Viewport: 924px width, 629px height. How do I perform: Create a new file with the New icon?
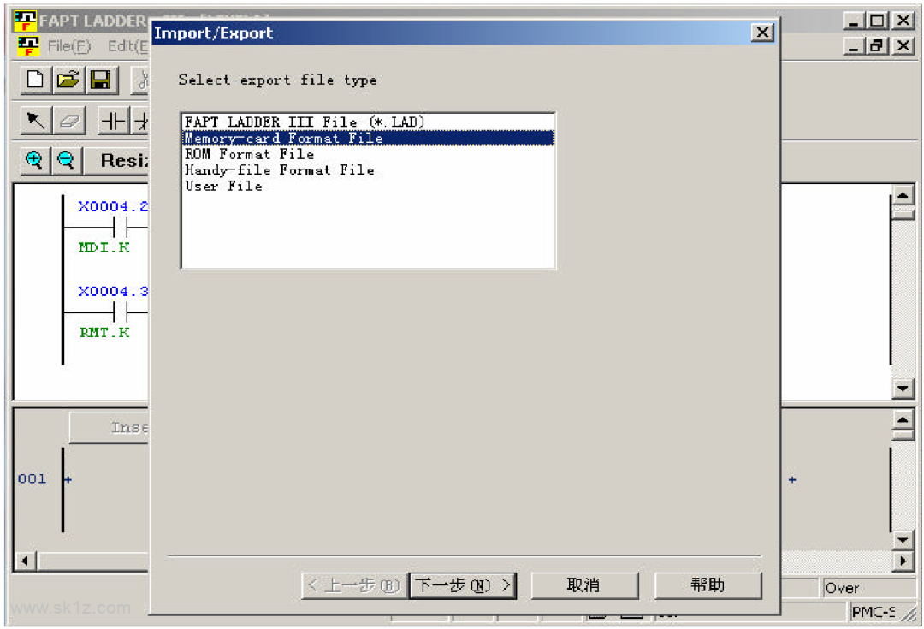[x=35, y=80]
